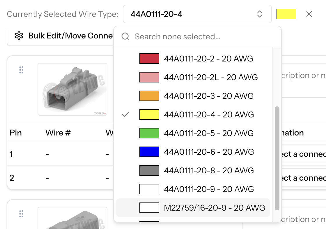Click pin 2 row number cell
Viewport: 326px width, 229px height.
[12, 178]
